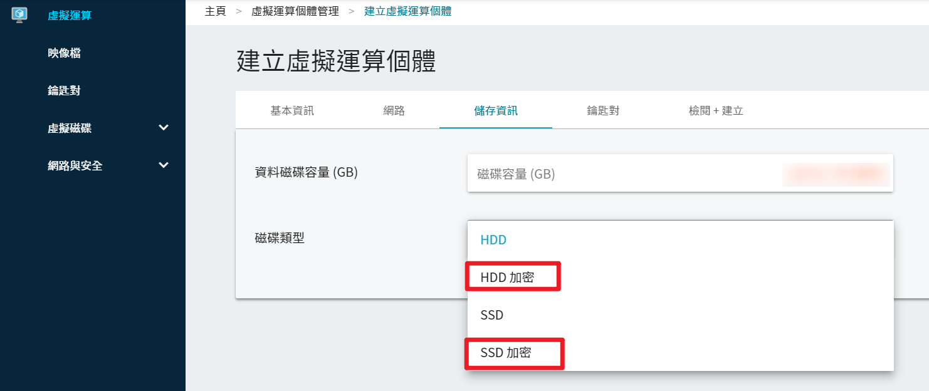Viewport: 929px width, 391px height.
Task: Open the 映像檔 sidebar item
Action: (x=64, y=53)
